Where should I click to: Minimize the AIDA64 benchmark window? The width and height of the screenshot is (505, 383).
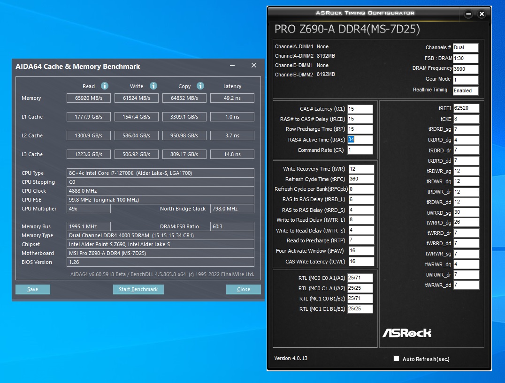[x=232, y=65]
